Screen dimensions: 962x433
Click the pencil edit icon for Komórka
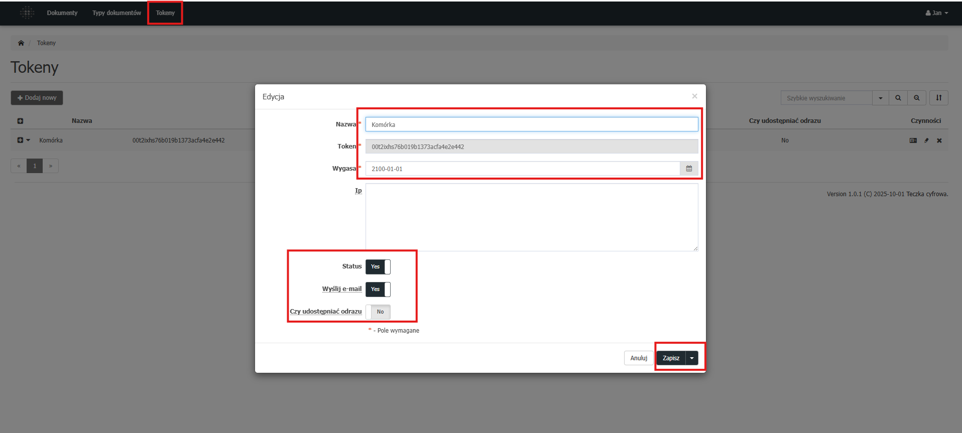(926, 140)
